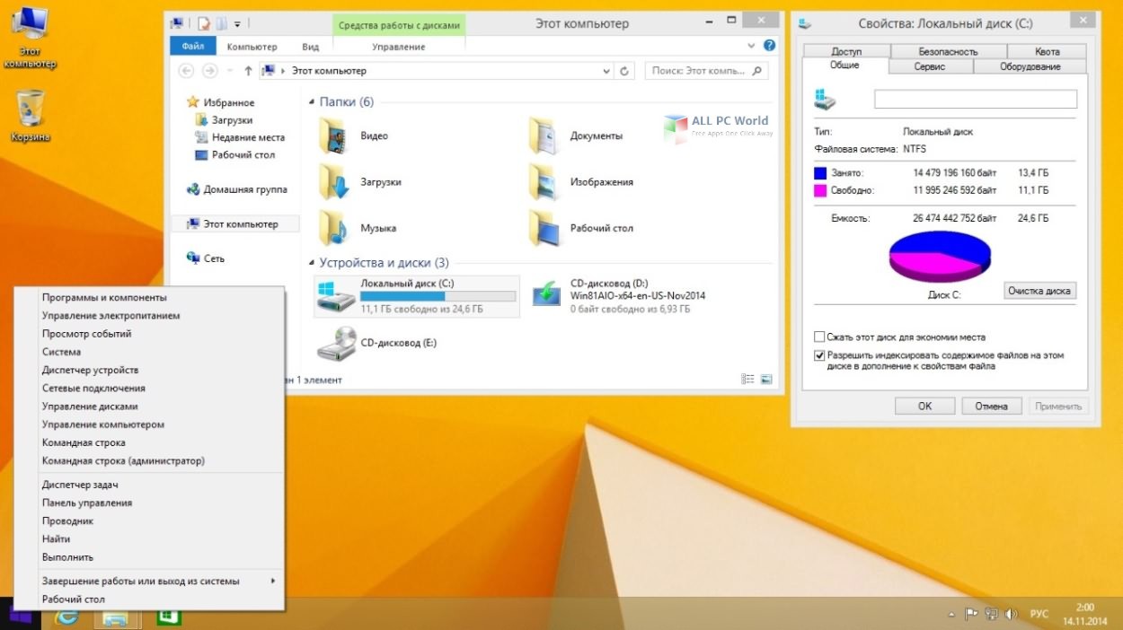The height and width of the screenshot is (630, 1123).
Task: Open the CD-дисковод (D:) drive icon
Action: (547, 294)
